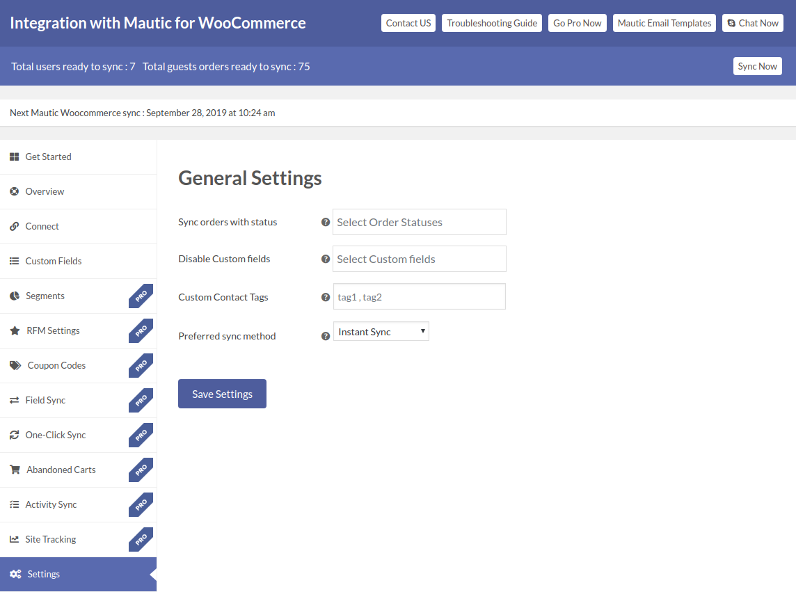This screenshot has height=592, width=796.
Task: Click the Field Sync arrows icon
Action: 14,400
